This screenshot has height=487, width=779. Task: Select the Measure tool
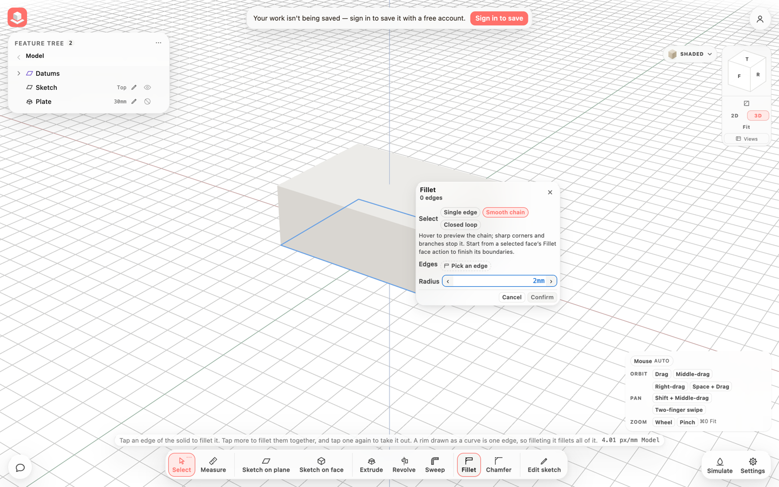coord(213,465)
